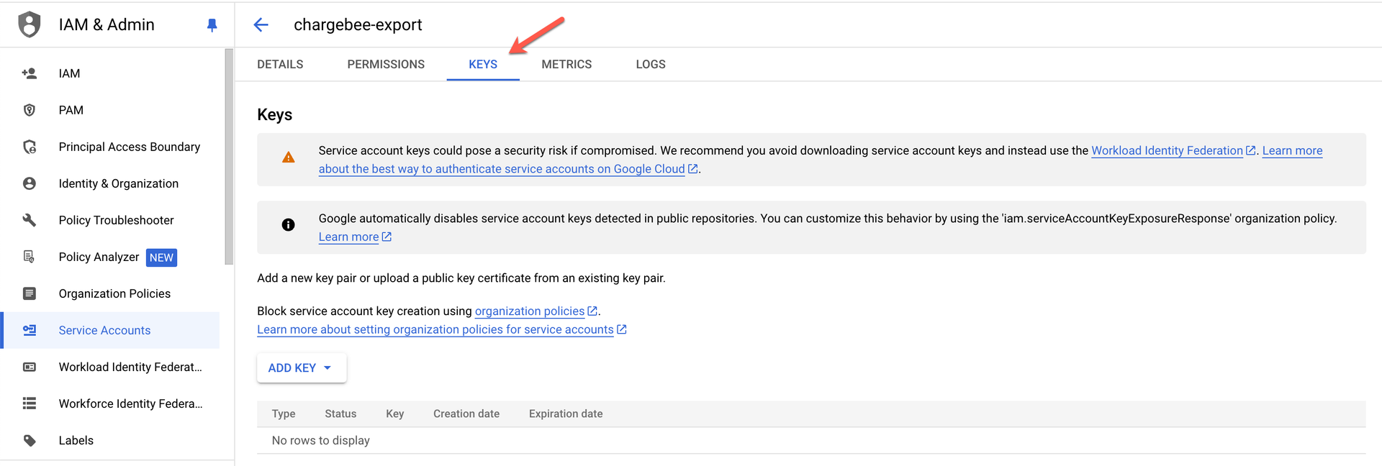Click the Identity & Organization person icon
This screenshot has width=1382, height=466.
(30, 183)
